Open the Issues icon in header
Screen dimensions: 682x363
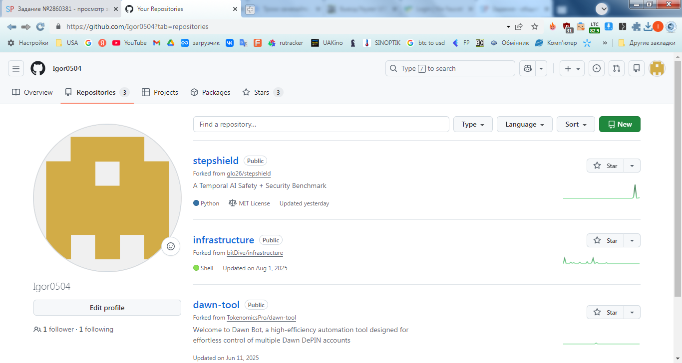coord(596,68)
